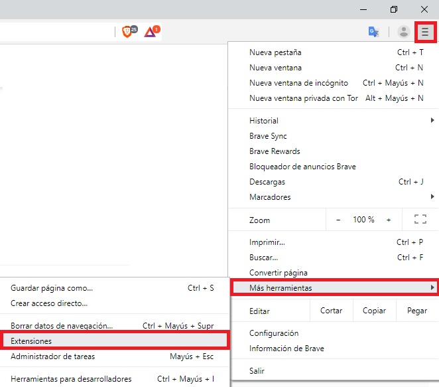439x387 pixels.
Task: Open Brave Rewards menu entry
Action: [x=333, y=151]
